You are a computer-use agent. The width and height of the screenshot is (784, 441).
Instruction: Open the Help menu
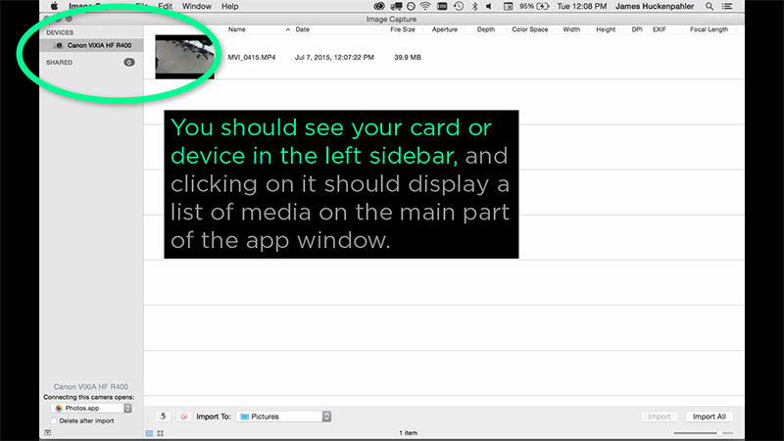[230, 6]
